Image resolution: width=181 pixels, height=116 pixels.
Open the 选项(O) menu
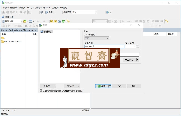pos(47,8)
